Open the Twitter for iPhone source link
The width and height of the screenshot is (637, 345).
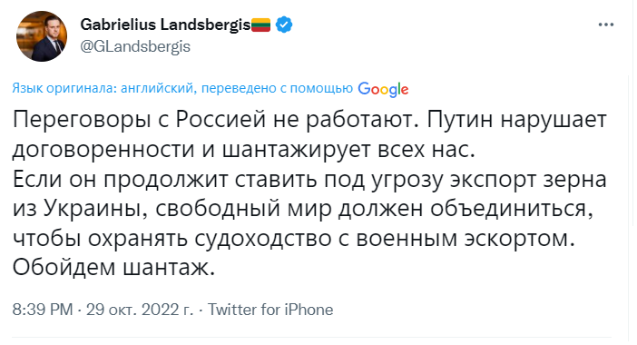270,310
